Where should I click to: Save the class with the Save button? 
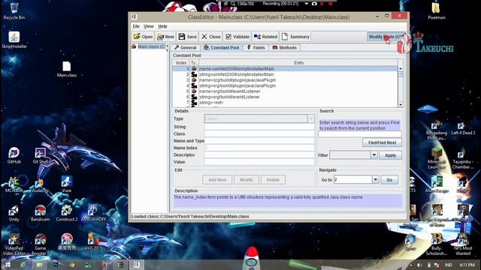[x=187, y=37]
